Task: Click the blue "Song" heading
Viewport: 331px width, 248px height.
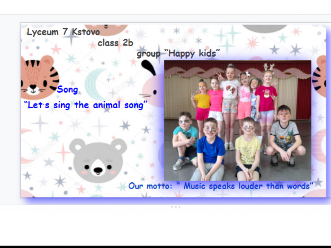Action: (x=67, y=90)
